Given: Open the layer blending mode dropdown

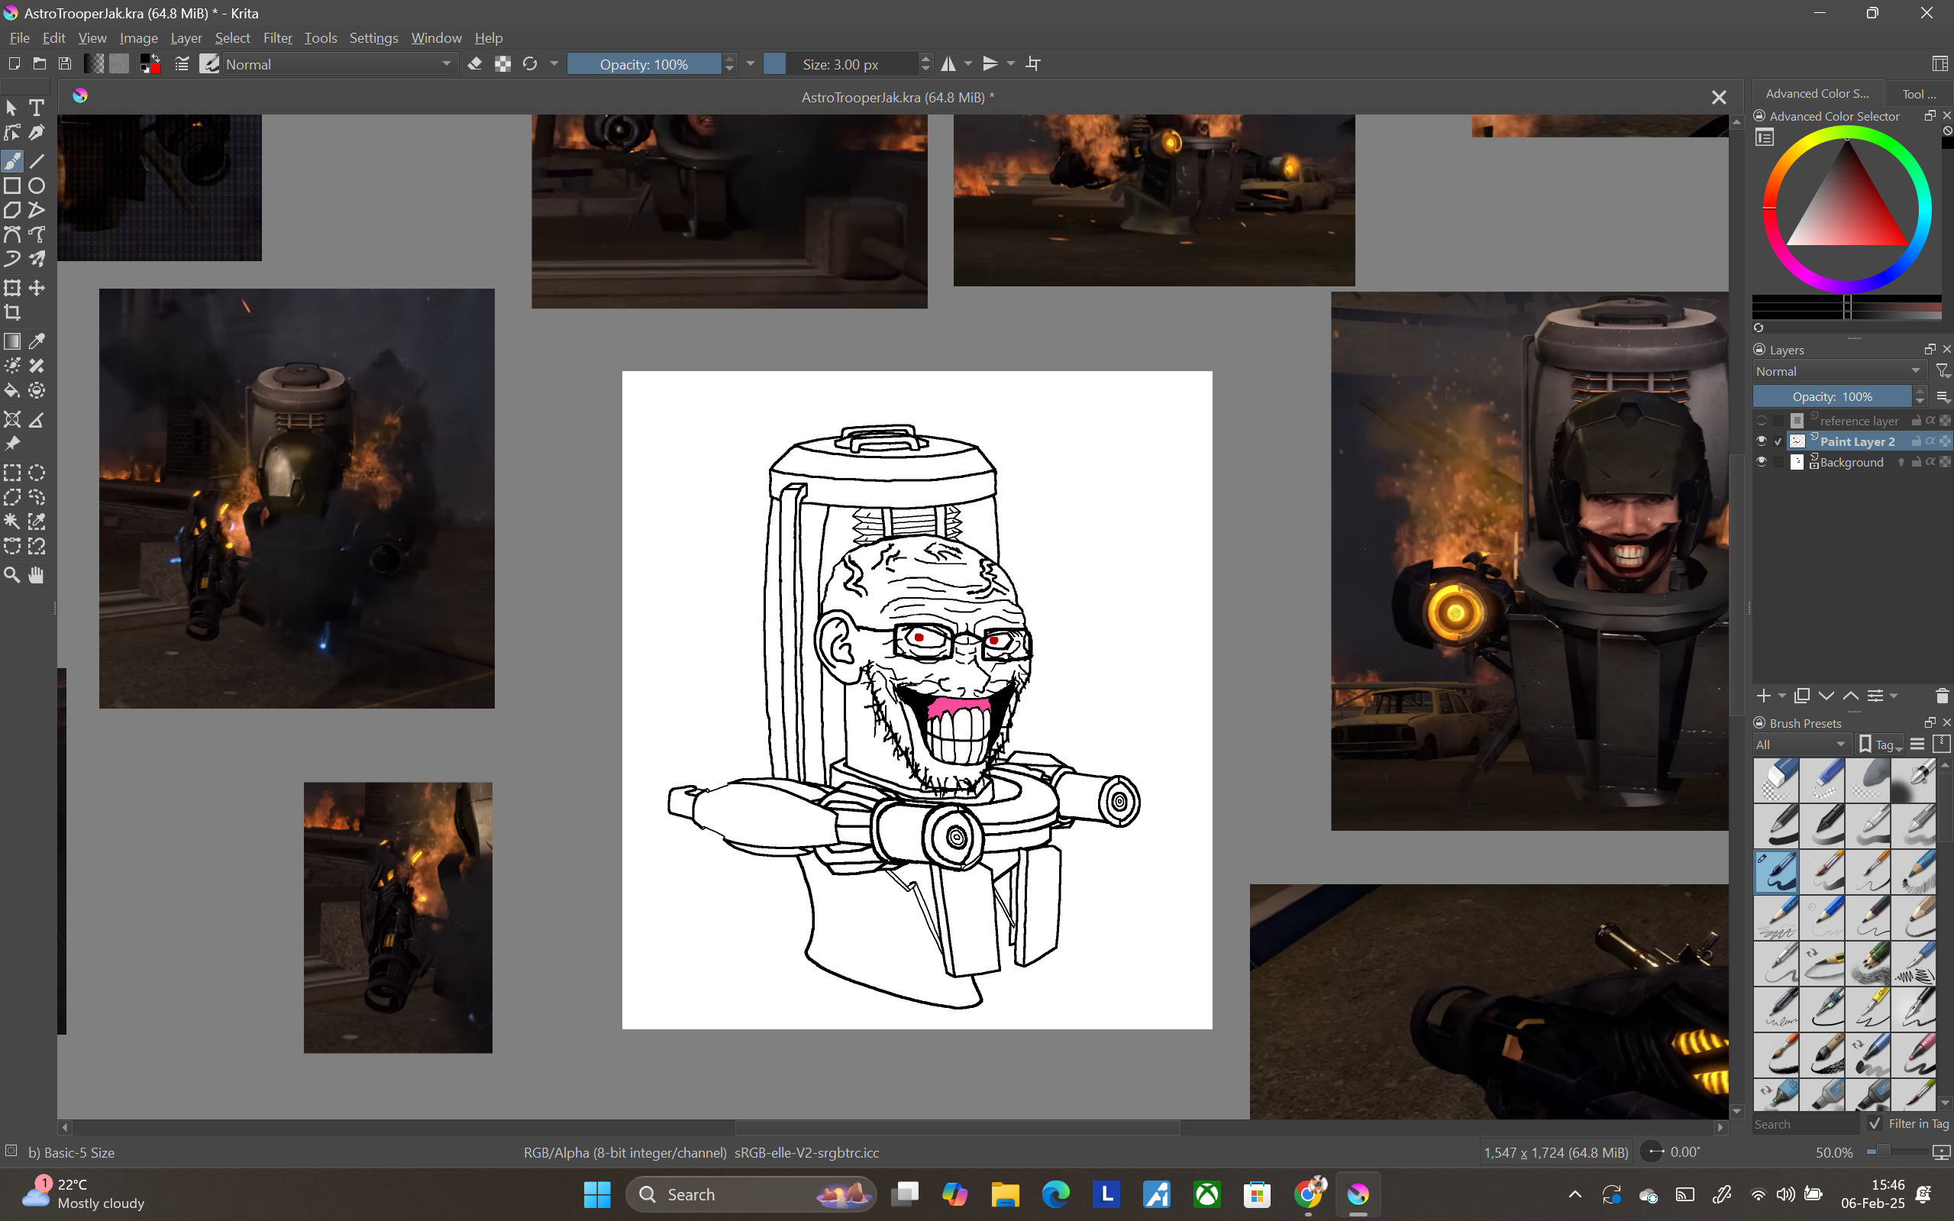Looking at the screenshot, I should tap(1839, 371).
